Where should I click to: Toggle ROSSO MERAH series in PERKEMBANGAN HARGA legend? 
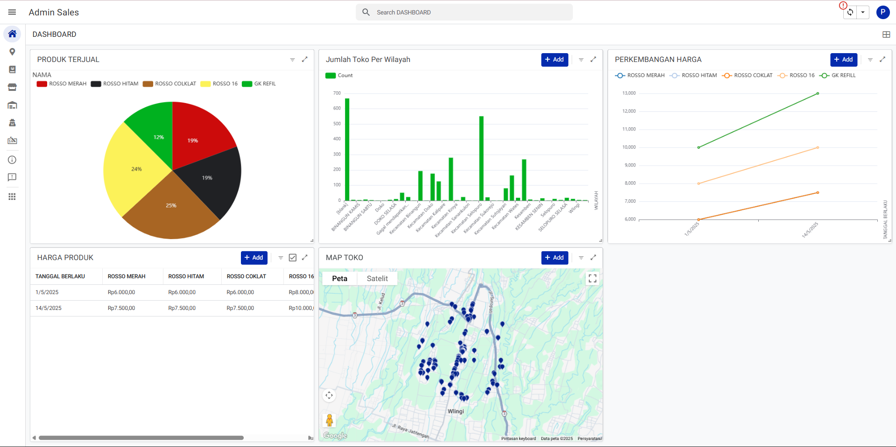640,75
